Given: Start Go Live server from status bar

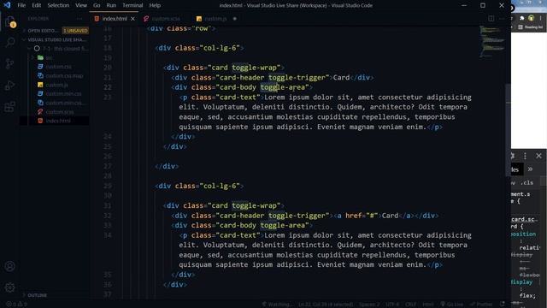Looking at the screenshot, I should [x=452, y=305].
